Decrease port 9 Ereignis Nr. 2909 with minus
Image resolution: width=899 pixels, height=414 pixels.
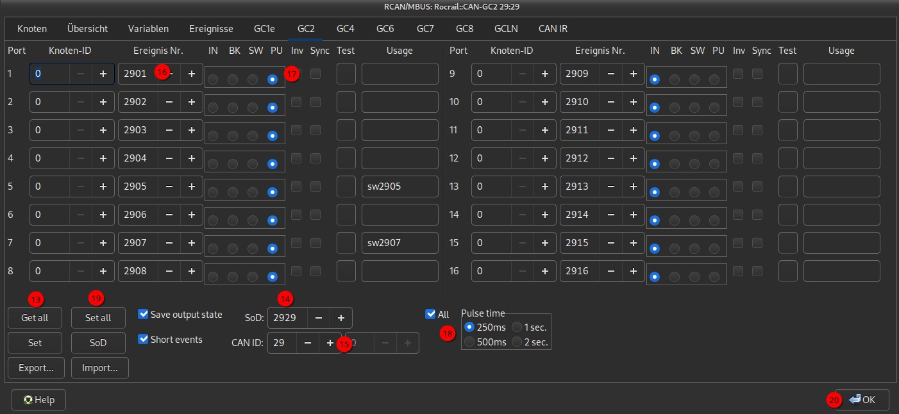click(x=611, y=74)
